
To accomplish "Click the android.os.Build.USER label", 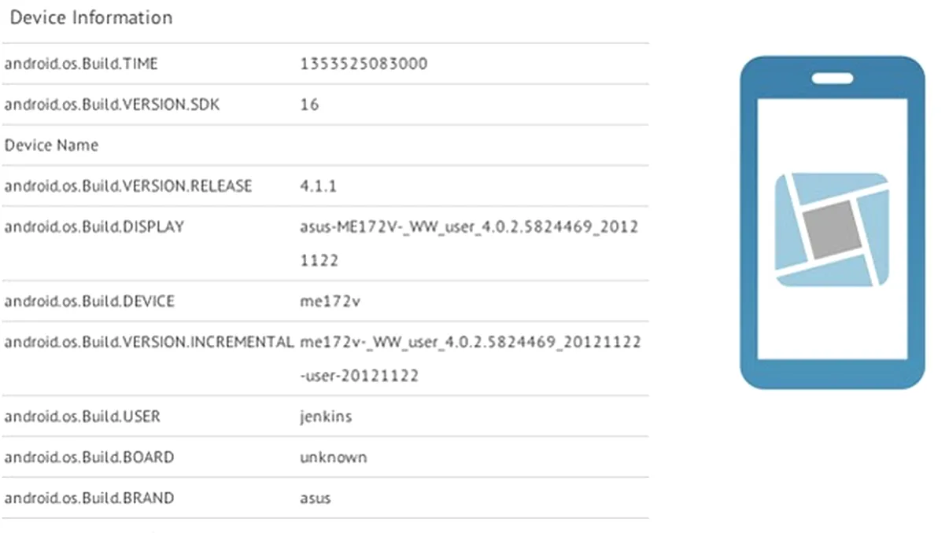I will 82,416.
